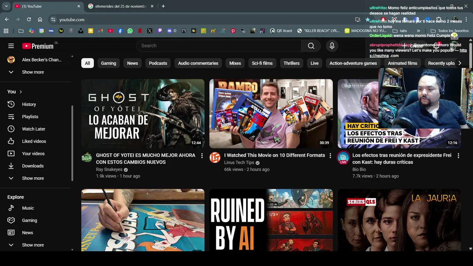Play the Rambo formats video thumbnail
Image resolution: width=473 pixels, height=266 pixels.
click(271, 113)
